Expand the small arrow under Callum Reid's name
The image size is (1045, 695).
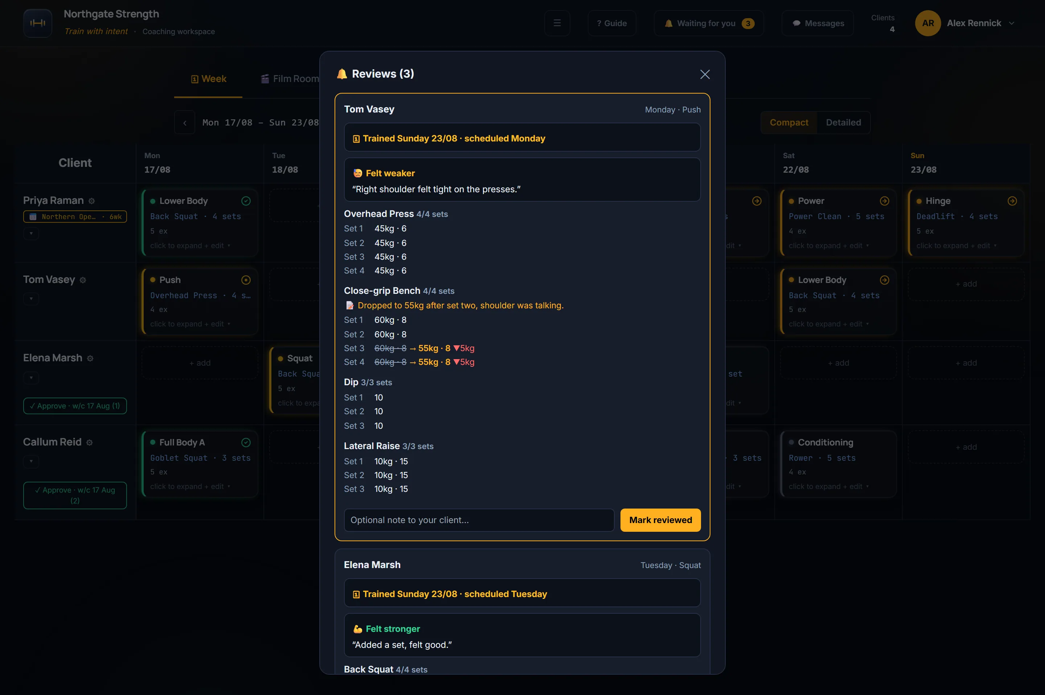pos(31,461)
